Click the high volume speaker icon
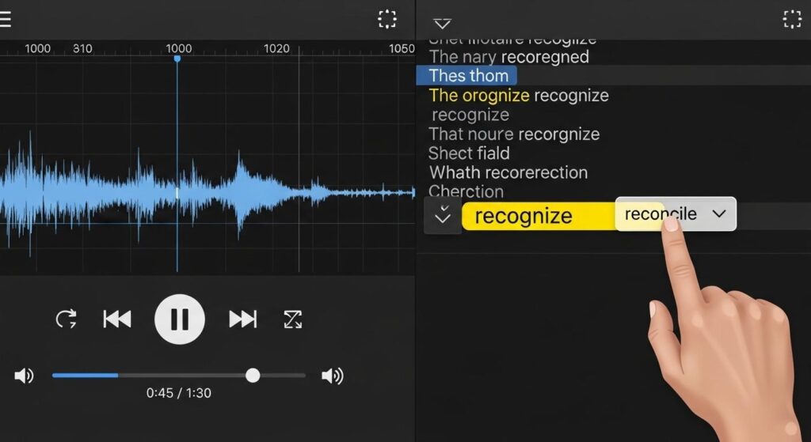Viewport: 811px width, 442px height. pos(333,376)
